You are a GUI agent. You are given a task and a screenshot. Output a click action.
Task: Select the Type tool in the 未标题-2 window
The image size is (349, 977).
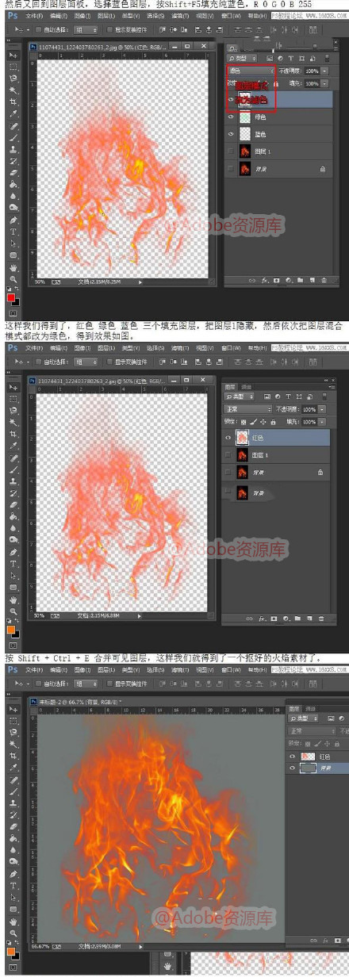pos(13,885)
